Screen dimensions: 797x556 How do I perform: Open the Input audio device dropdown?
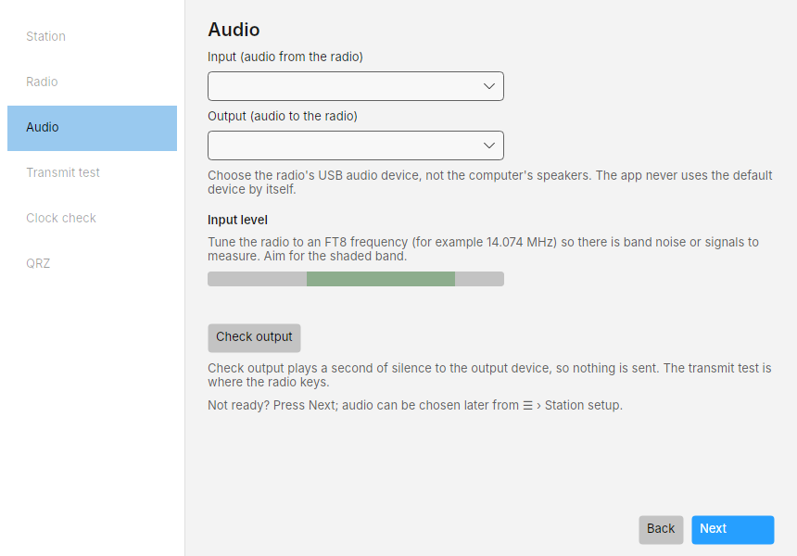click(356, 86)
